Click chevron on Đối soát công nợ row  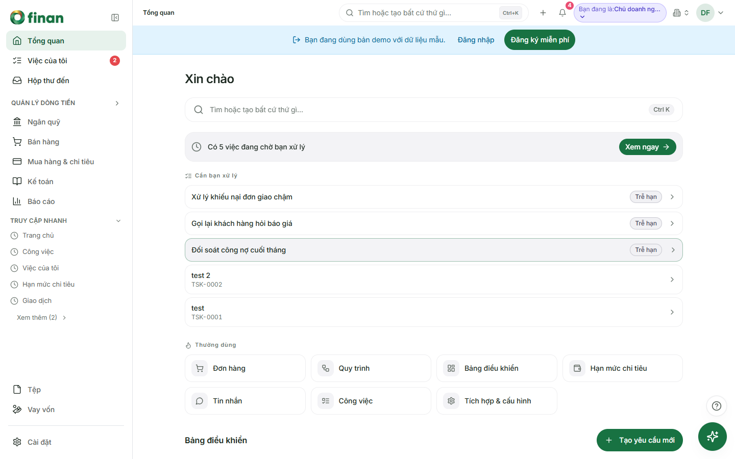(x=673, y=250)
